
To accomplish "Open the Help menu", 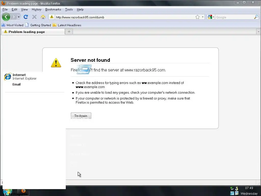I will (x=80, y=9).
